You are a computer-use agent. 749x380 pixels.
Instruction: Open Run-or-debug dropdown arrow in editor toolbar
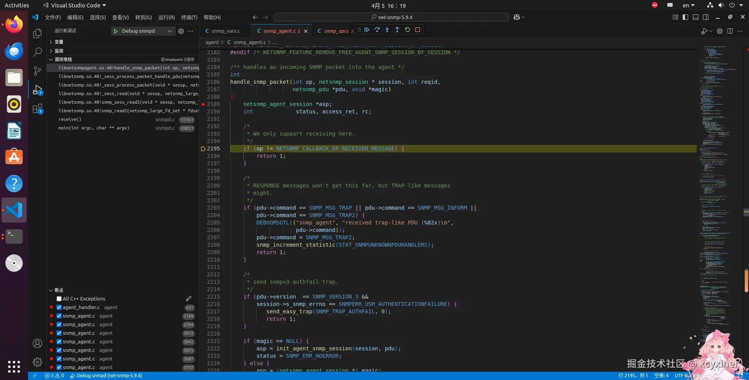pos(711,31)
